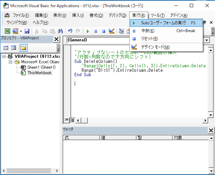Select リセット(R) menu item
This screenshot has height=175, width=215.
(166, 39)
